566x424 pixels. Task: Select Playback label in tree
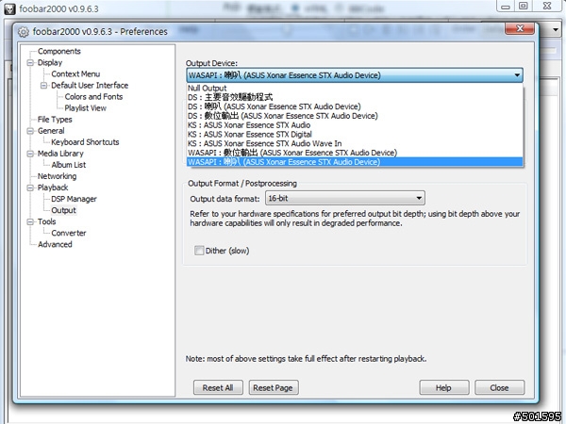[53, 188]
